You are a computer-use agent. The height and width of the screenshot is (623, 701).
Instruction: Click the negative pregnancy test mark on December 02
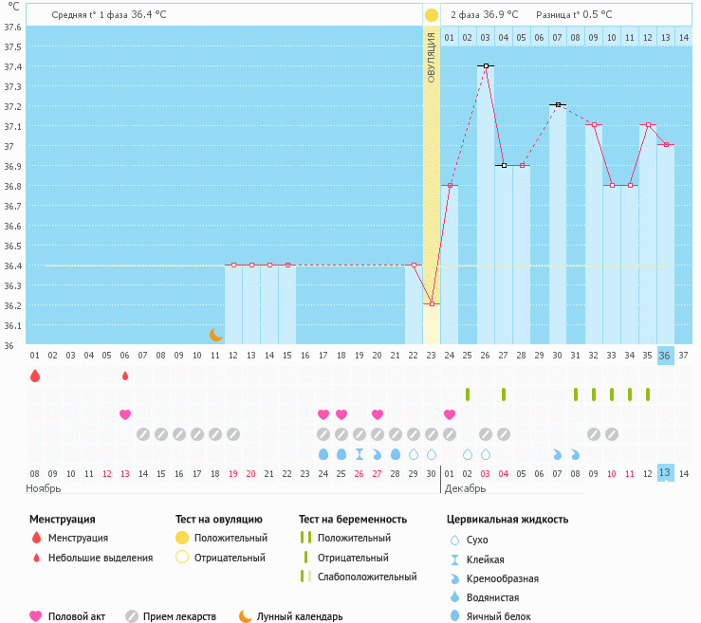click(x=468, y=394)
